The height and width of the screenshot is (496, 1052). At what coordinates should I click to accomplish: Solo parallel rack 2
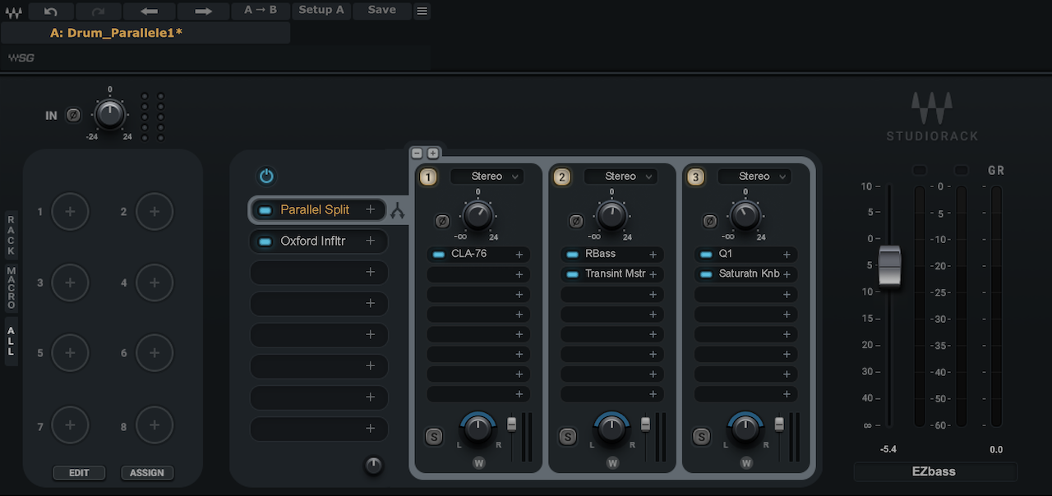tap(567, 437)
